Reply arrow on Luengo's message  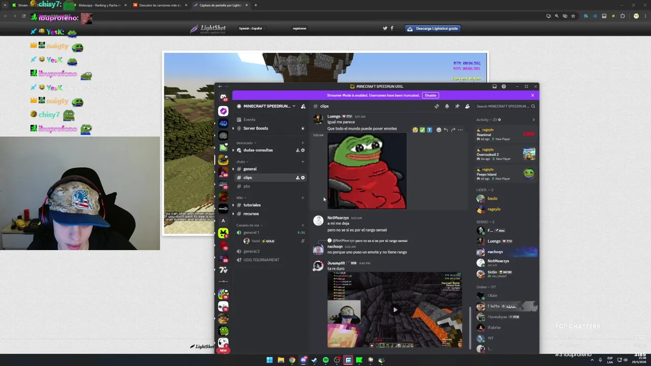pos(446,130)
